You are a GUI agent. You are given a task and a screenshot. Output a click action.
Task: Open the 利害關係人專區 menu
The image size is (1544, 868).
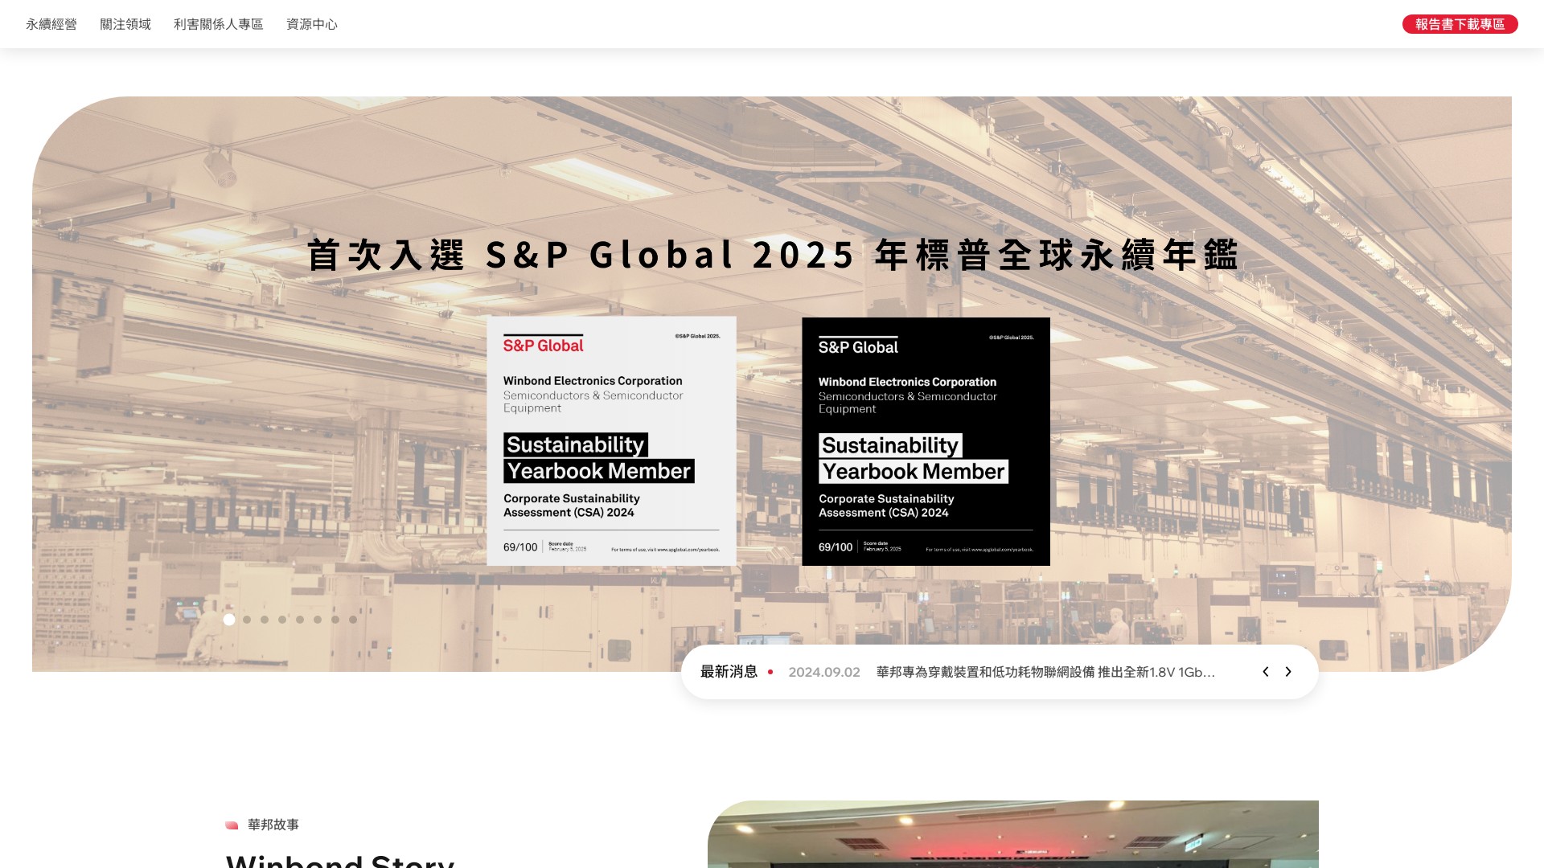[x=219, y=24]
